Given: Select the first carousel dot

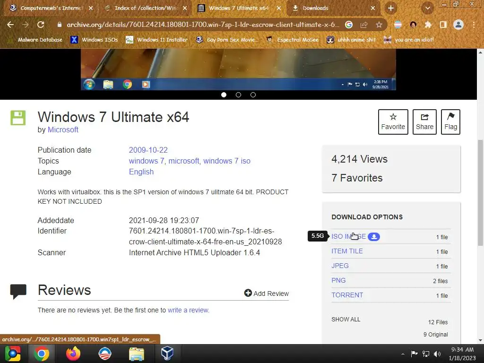Looking at the screenshot, I should click(224, 95).
